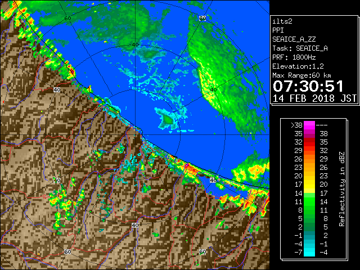Click the "60" range ring label in southeast
360x270 pixels.
coord(202,251)
